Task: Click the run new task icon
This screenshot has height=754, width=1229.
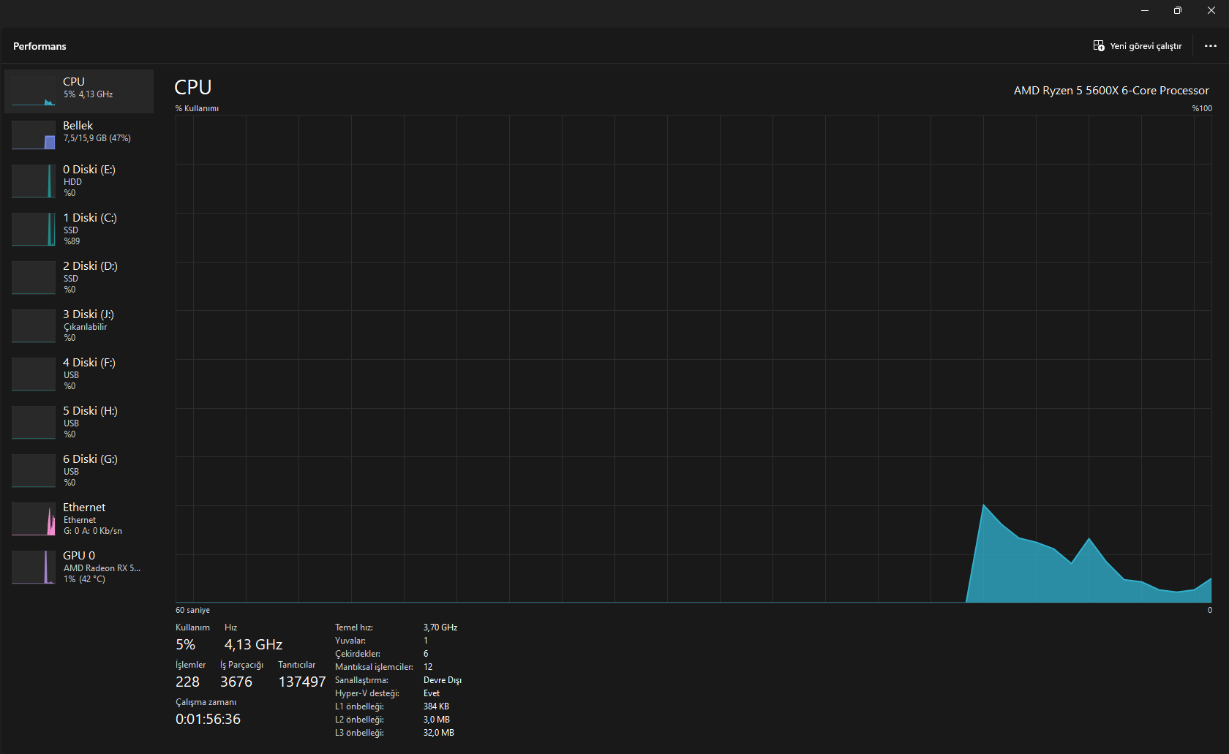Action: pyautogui.click(x=1099, y=46)
